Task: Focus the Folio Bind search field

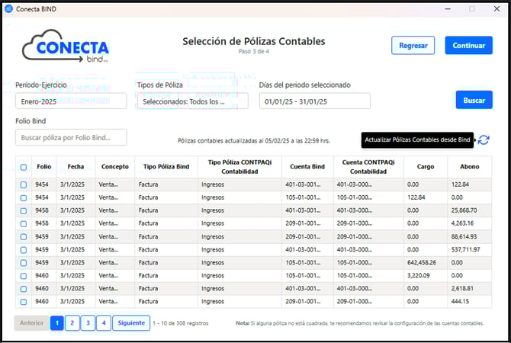Action: pos(71,137)
